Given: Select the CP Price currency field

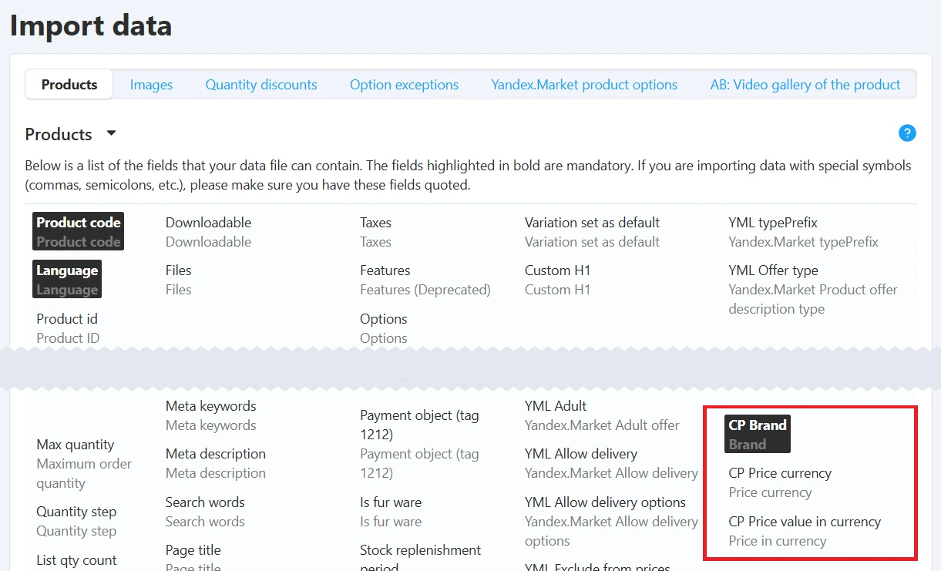Looking at the screenshot, I should click(x=780, y=473).
